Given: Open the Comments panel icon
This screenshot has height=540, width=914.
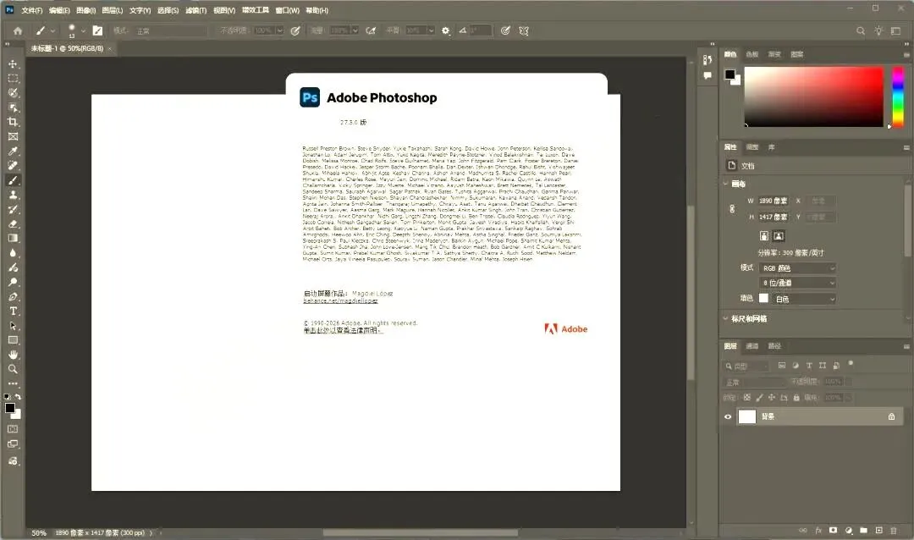Looking at the screenshot, I should [707, 75].
